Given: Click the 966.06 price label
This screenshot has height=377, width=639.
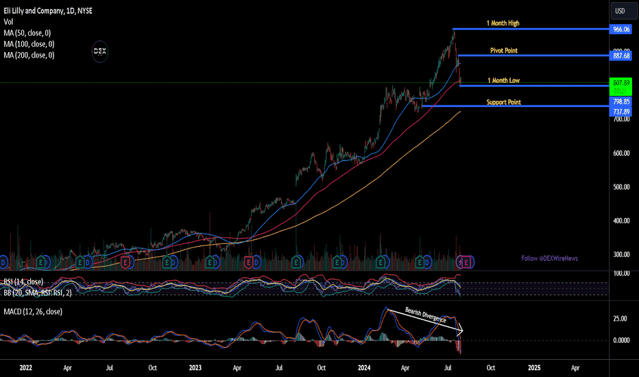Looking at the screenshot, I should pos(620,29).
